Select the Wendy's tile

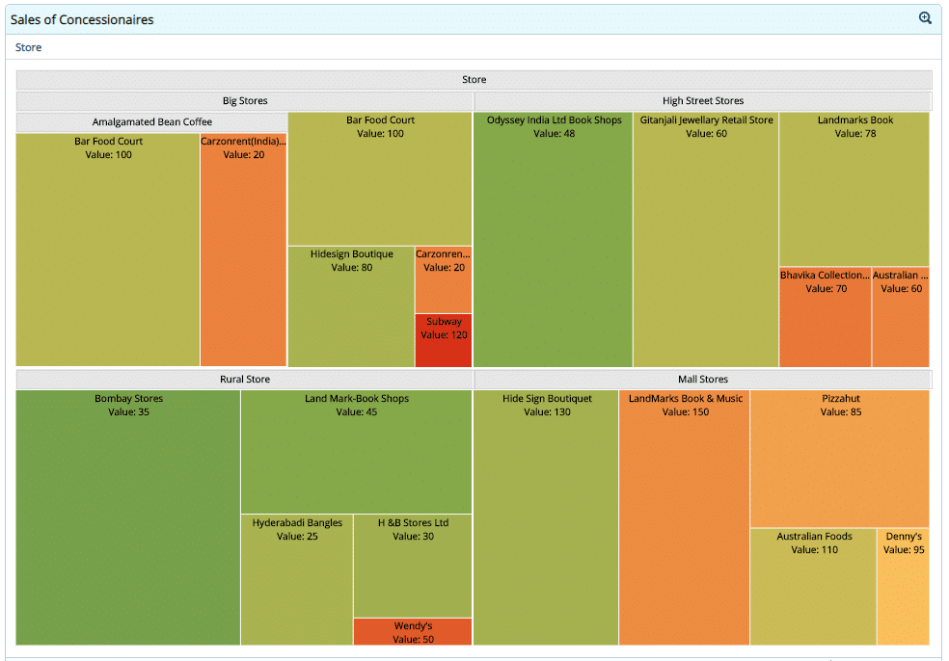click(x=413, y=632)
